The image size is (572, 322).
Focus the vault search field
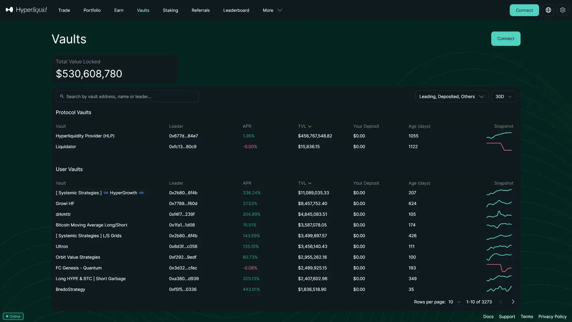pyautogui.click(x=127, y=96)
